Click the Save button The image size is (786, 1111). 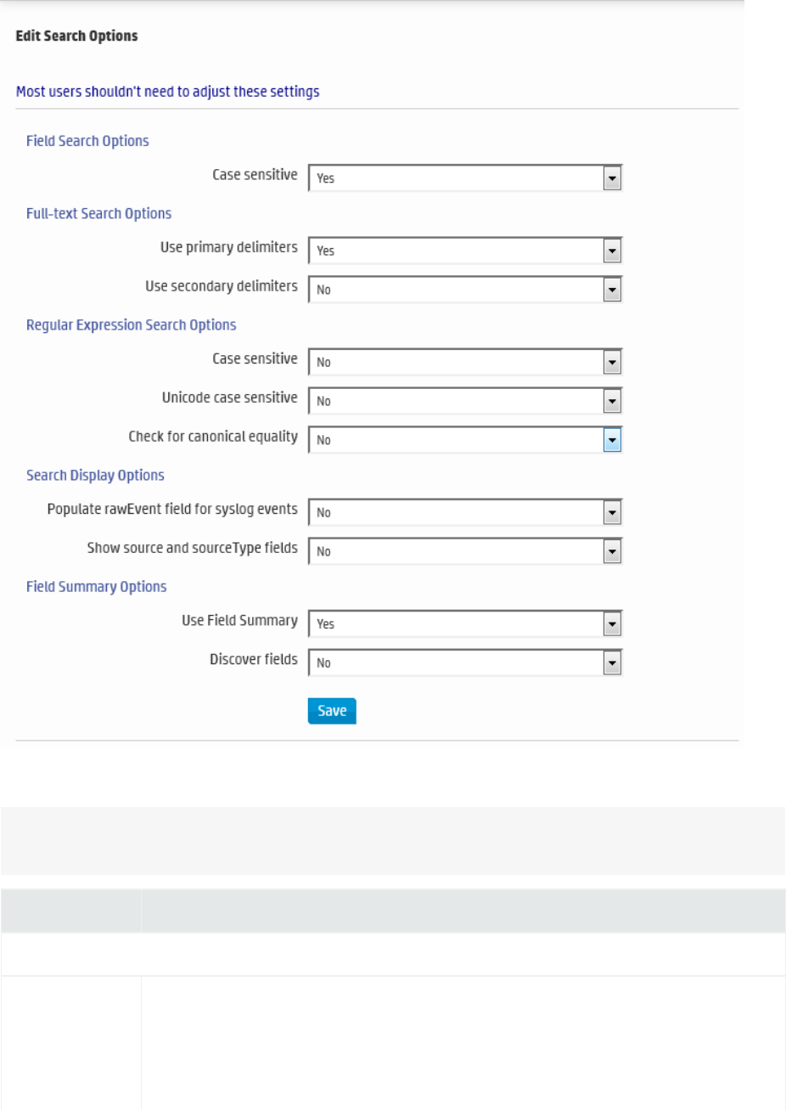pos(332,711)
